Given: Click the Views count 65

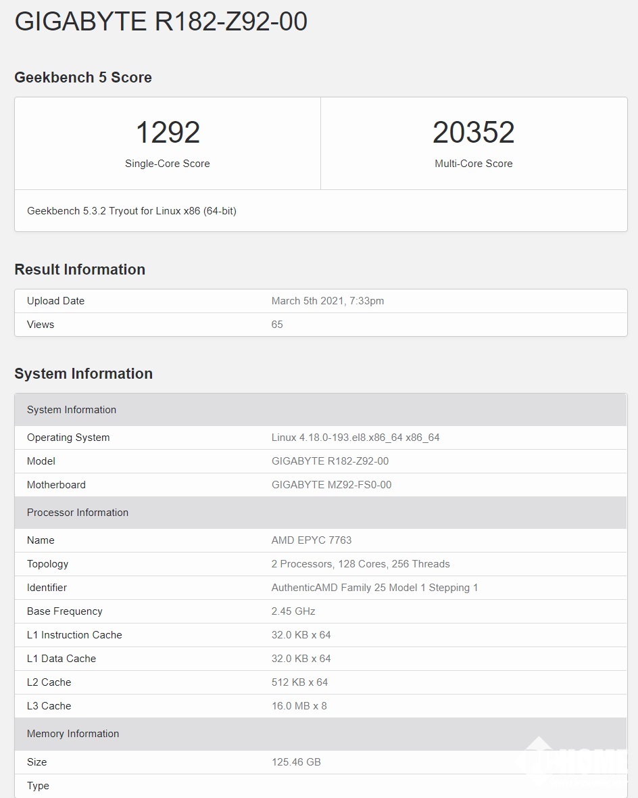Looking at the screenshot, I should [x=277, y=325].
